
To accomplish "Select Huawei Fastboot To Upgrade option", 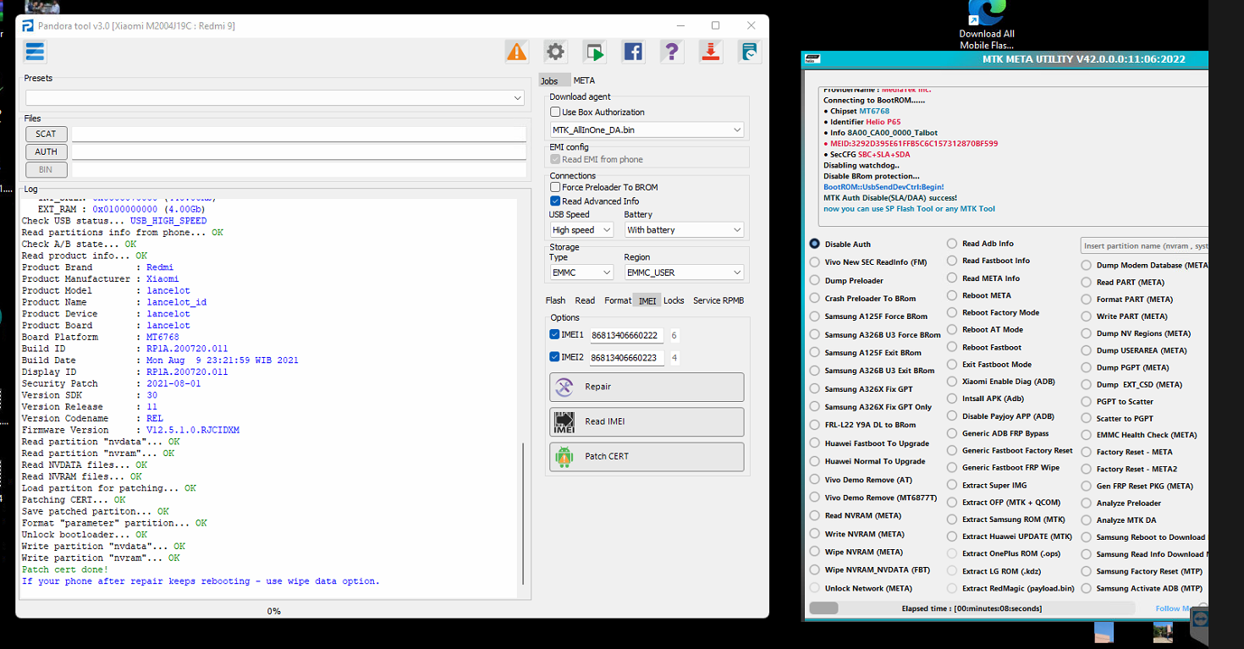I will 815,443.
